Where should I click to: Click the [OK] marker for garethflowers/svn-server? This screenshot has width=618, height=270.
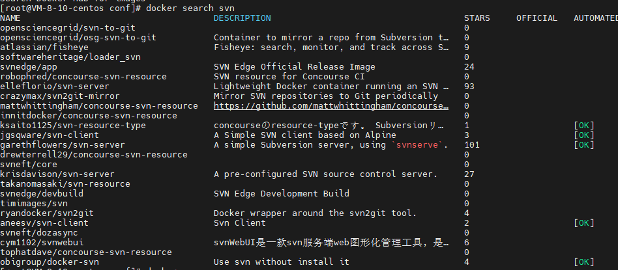tap(584, 145)
